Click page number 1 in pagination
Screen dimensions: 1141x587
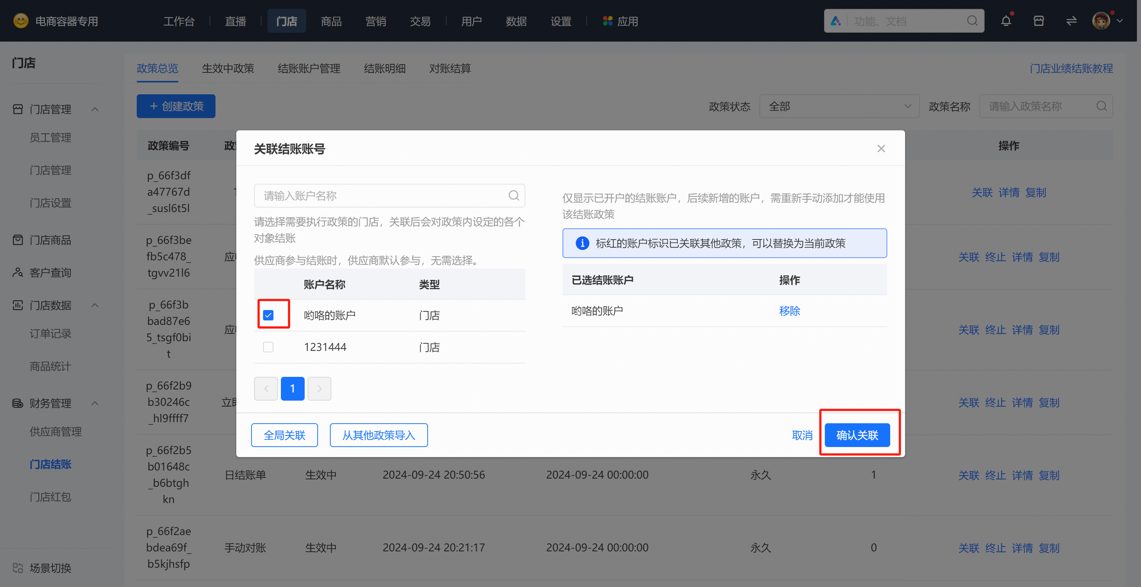tap(292, 388)
